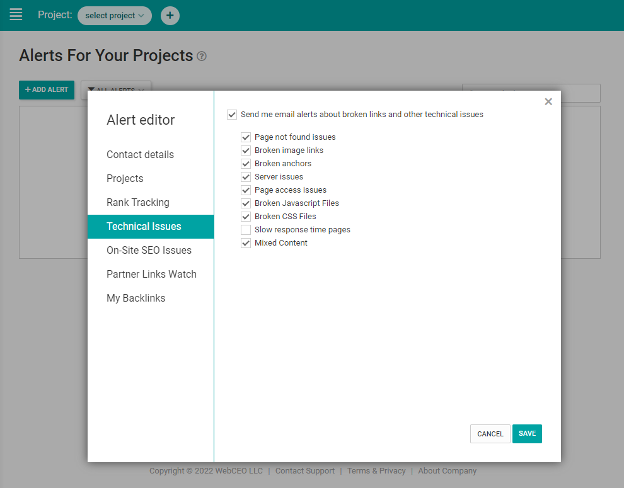Open Partner Links Watch section
The width and height of the screenshot is (624, 488).
[x=151, y=275]
